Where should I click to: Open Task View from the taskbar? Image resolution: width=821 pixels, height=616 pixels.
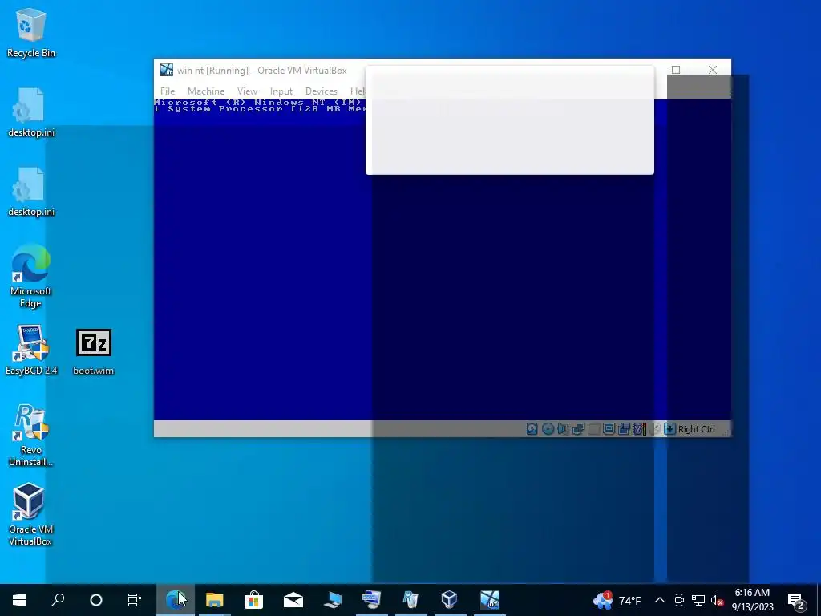click(135, 600)
